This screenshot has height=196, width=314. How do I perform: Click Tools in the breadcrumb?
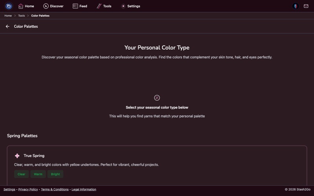(22, 16)
